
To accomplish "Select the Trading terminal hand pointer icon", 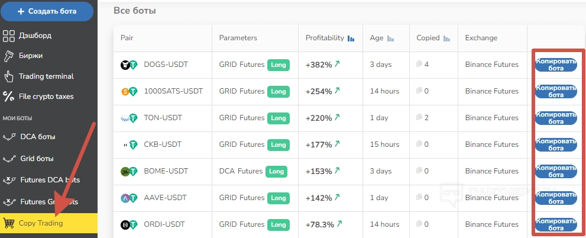I will pyautogui.click(x=9, y=76).
